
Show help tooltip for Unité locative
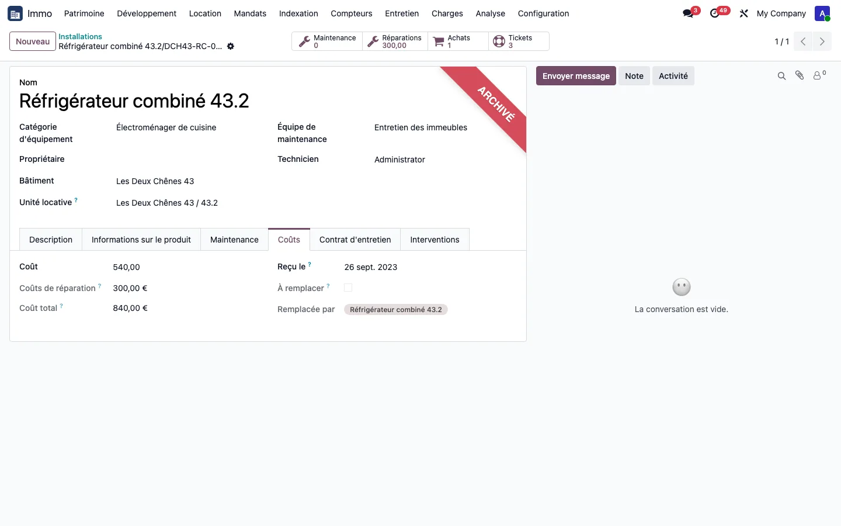[76, 200]
